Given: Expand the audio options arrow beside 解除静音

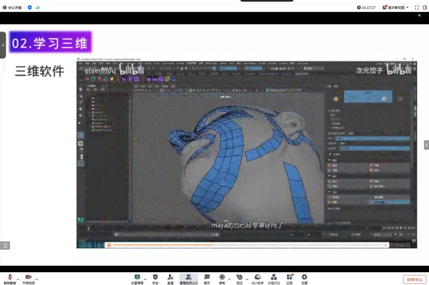Looking at the screenshot, I should coord(18,279).
